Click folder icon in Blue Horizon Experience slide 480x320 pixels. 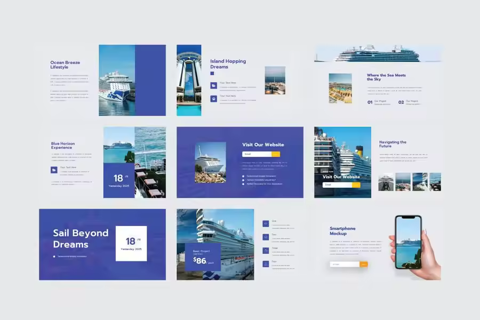click(x=54, y=170)
